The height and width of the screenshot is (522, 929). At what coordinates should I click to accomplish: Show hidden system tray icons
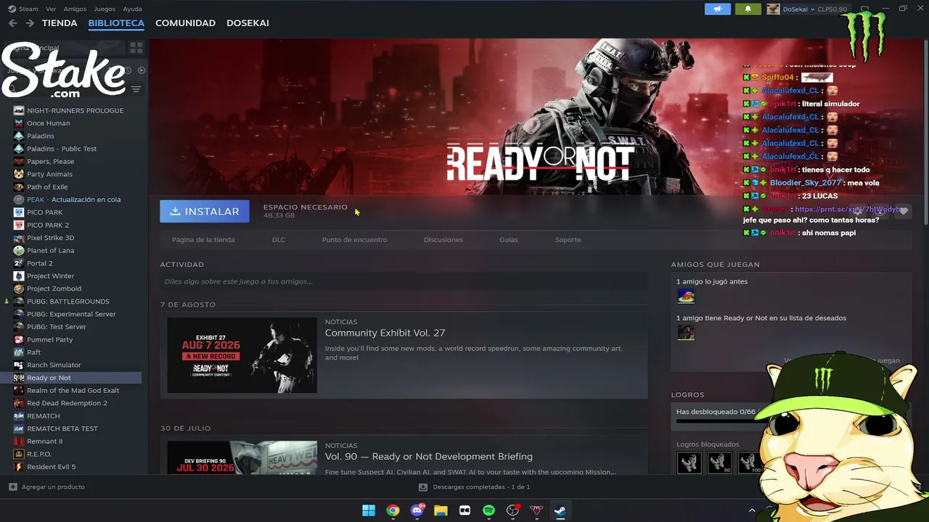click(752, 510)
